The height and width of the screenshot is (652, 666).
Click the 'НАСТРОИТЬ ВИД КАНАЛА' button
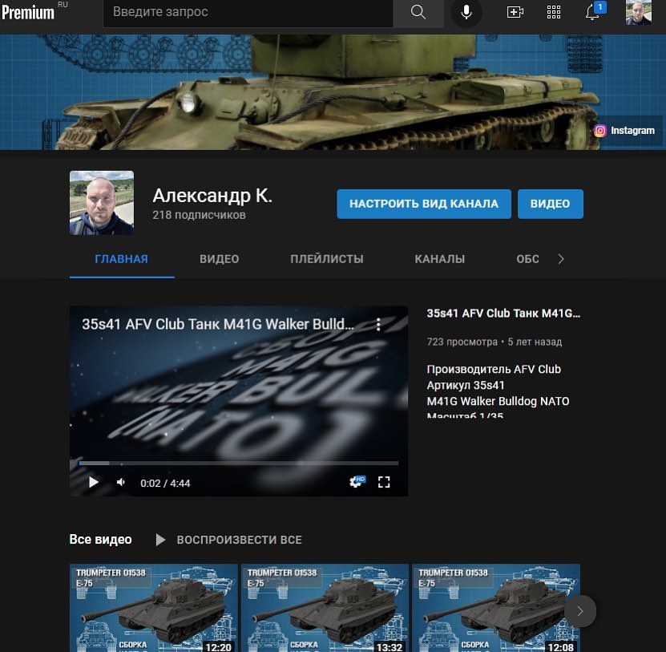(x=424, y=204)
